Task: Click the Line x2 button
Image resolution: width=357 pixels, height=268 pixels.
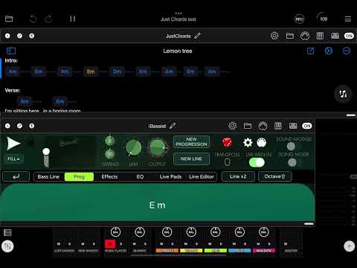Action: click(x=238, y=176)
